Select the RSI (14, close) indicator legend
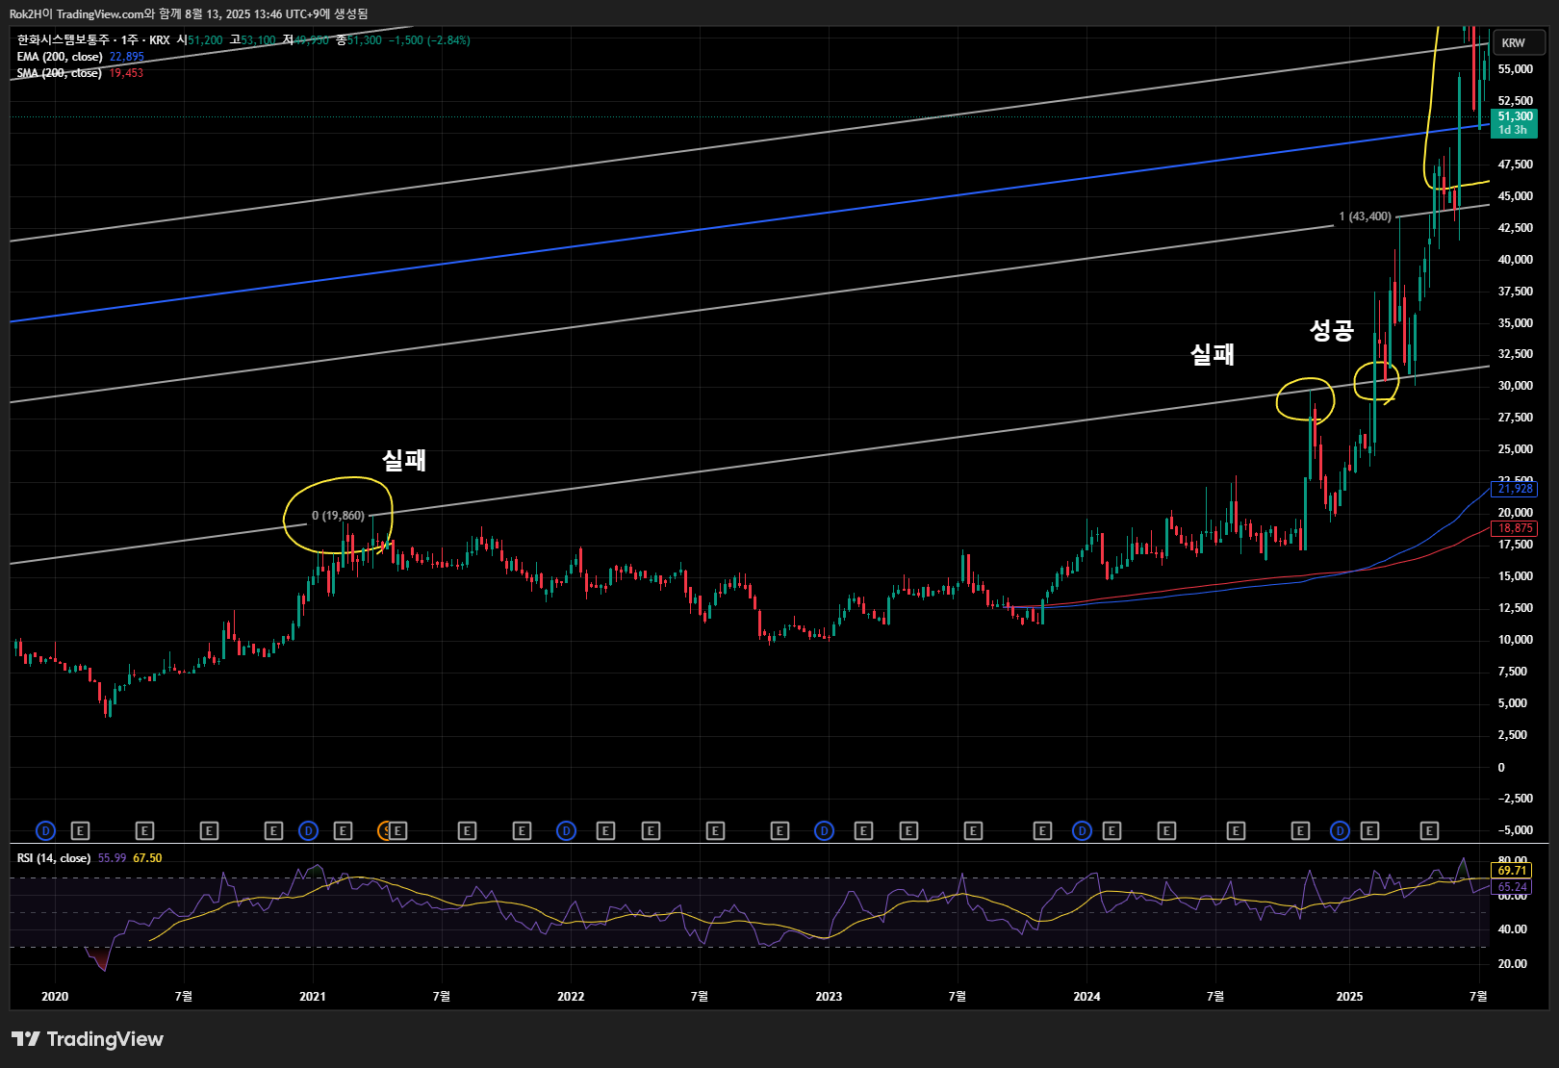The image size is (1559, 1068). tap(54, 858)
